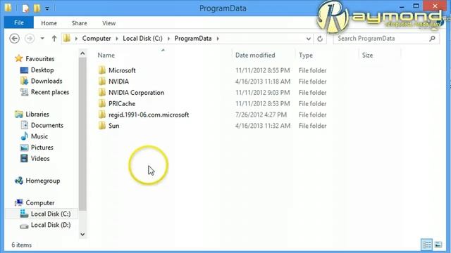Switch to Large icons view layout
Image resolution: width=451 pixels, height=253 pixels.
[438, 245]
